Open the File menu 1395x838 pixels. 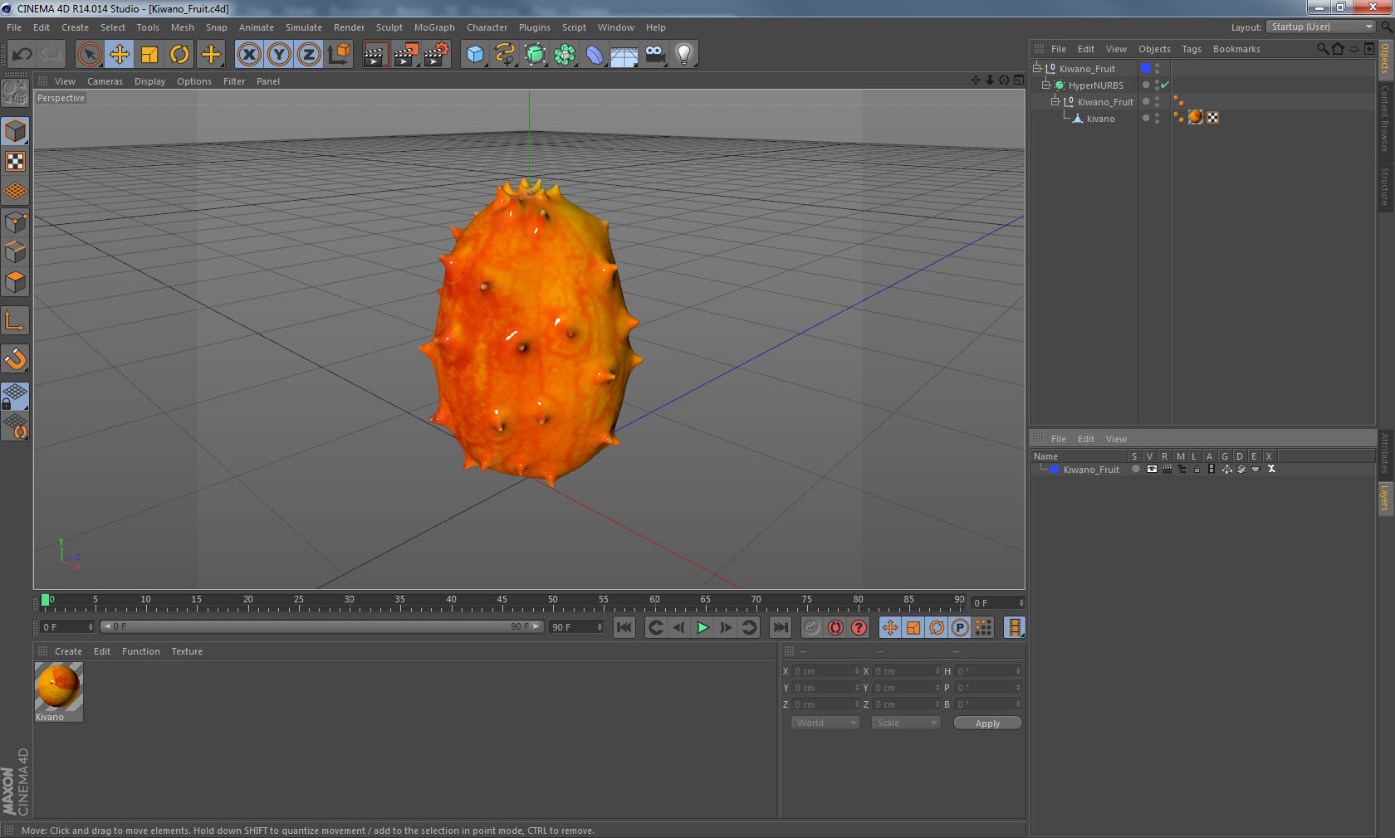[x=14, y=27]
